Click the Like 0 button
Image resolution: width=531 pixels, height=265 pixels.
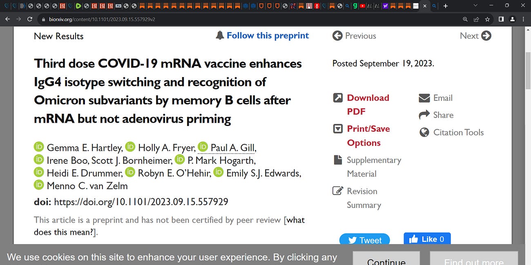[x=427, y=239]
